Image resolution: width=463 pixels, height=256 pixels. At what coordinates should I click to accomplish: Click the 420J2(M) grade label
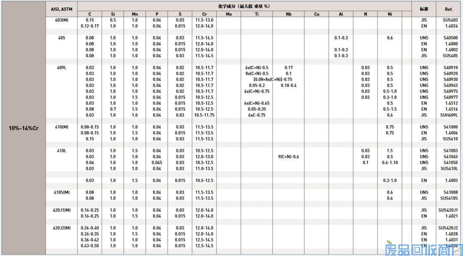tap(62, 228)
